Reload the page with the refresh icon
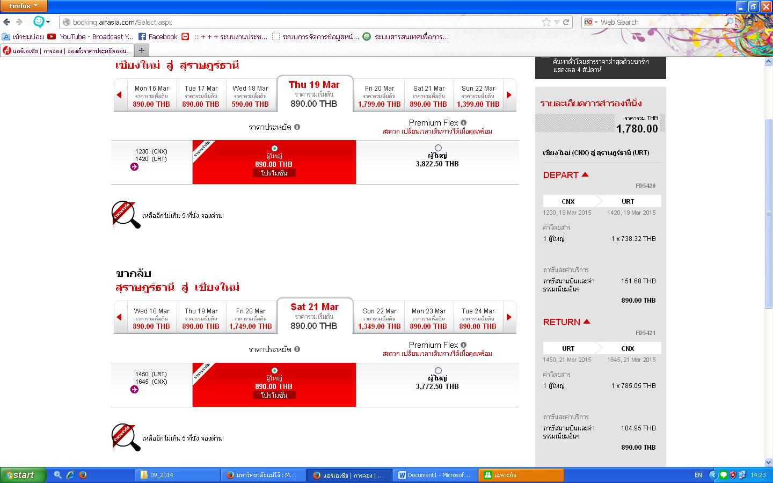Viewport: 773px width, 483px height. coord(566,22)
